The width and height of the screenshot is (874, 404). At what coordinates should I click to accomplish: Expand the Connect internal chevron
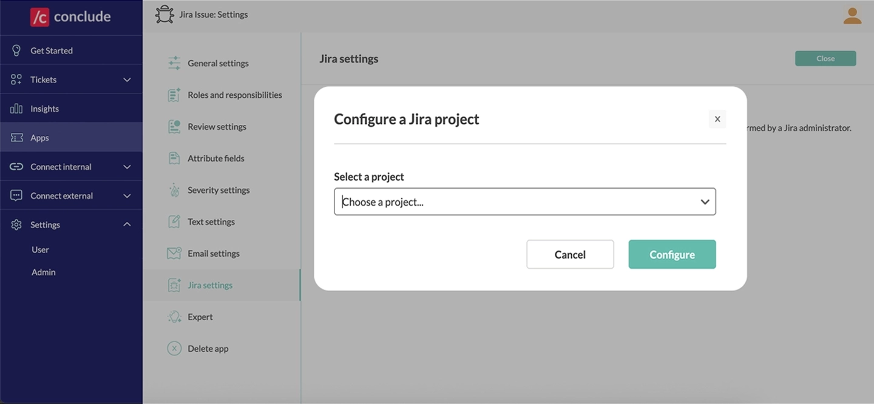(127, 167)
